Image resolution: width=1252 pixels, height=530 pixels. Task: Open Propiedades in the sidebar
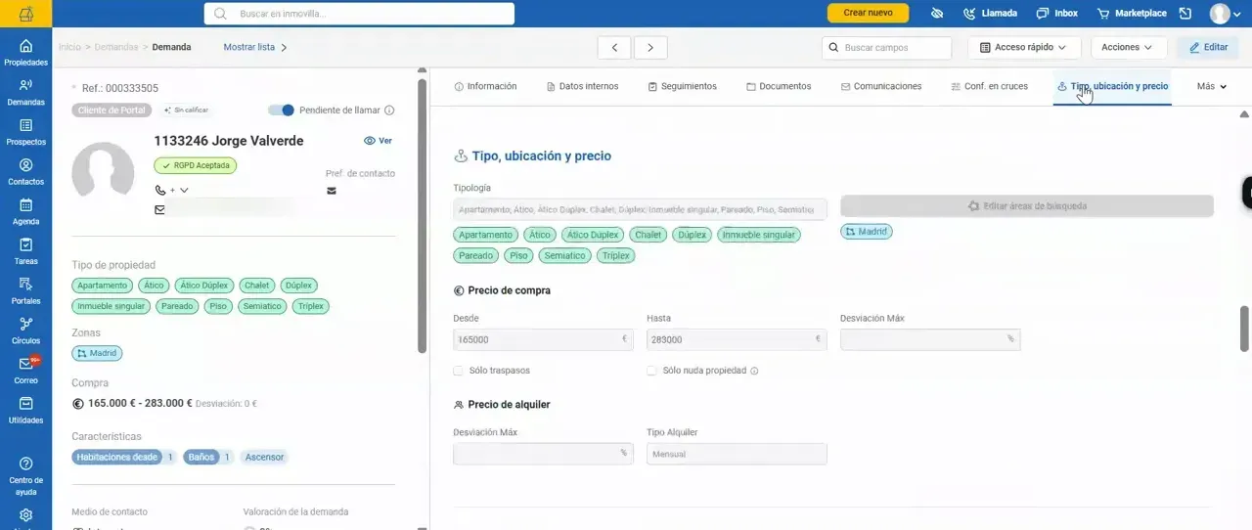pos(25,52)
